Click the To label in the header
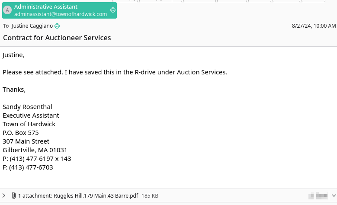The height and width of the screenshot is (205, 337). pyautogui.click(x=6, y=26)
